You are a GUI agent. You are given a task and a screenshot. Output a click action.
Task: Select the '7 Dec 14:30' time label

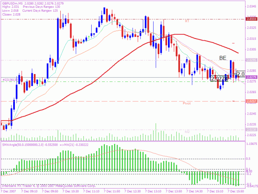pyautogui.click(x=194, y=192)
